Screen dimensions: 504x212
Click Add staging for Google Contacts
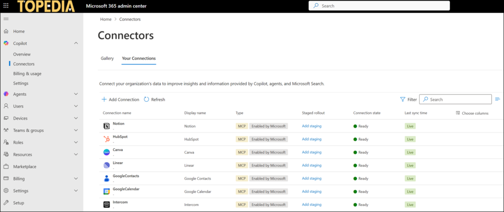point(312,178)
